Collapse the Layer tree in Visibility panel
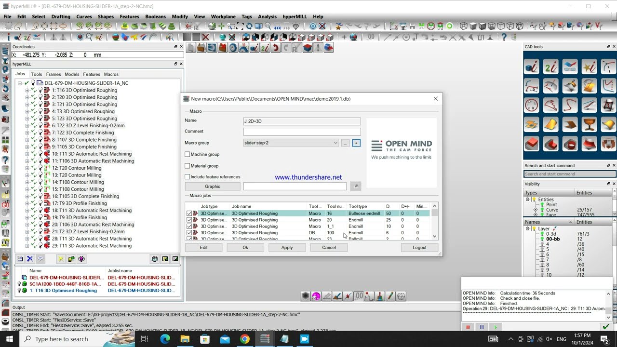The height and width of the screenshot is (347, 617). click(527, 229)
